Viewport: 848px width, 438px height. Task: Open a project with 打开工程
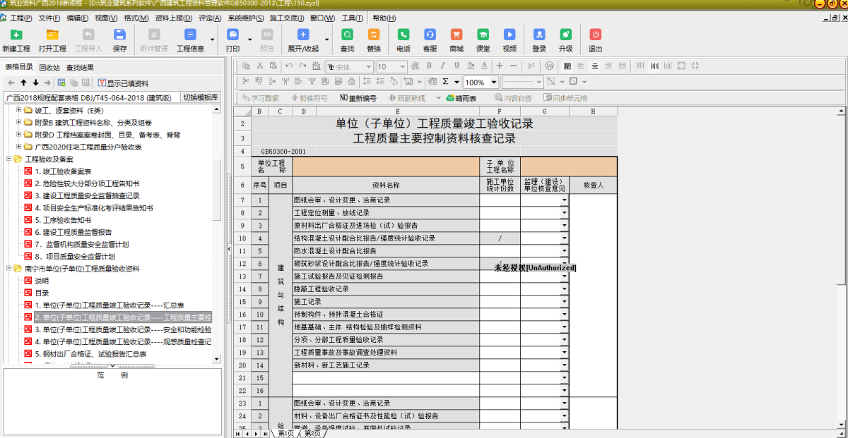pos(52,39)
